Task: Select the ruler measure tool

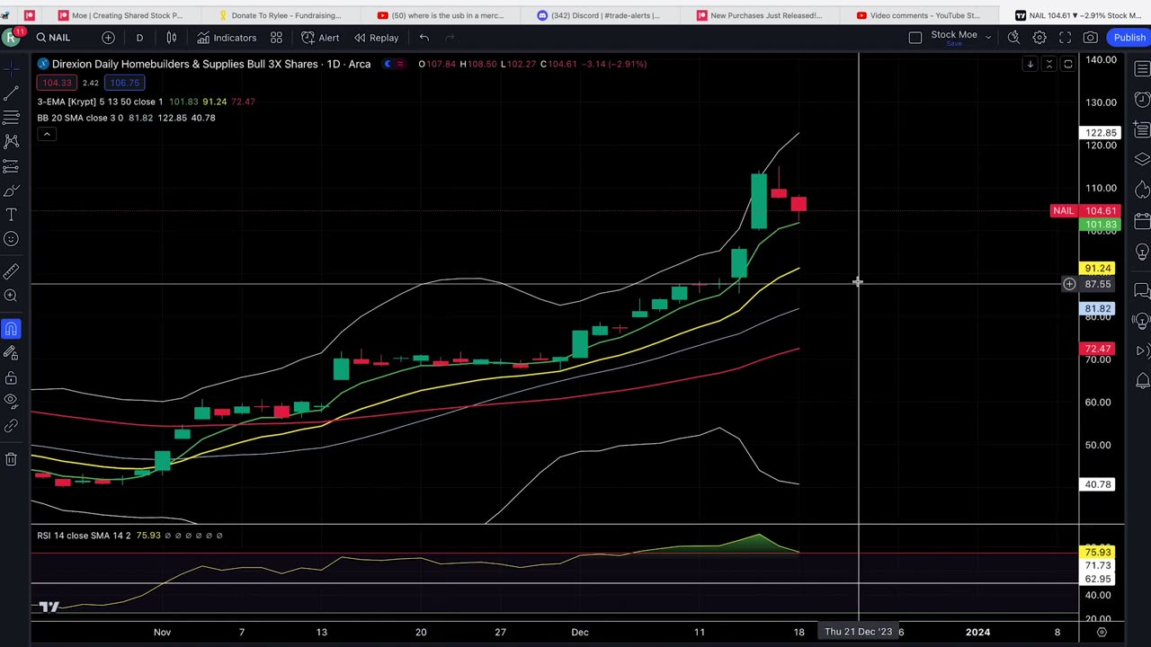Action: click(11, 270)
